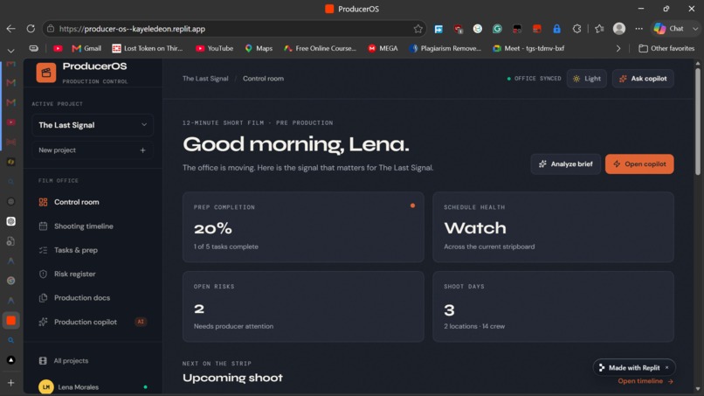The width and height of the screenshot is (704, 396).
Task: Bookmark page with the star icon
Action: [418, 29]
